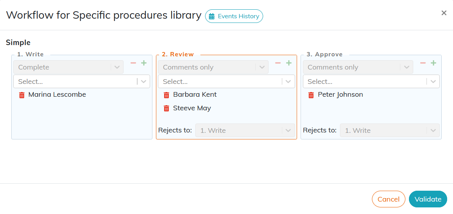Add a step using Review plus icon

point(288,63)
